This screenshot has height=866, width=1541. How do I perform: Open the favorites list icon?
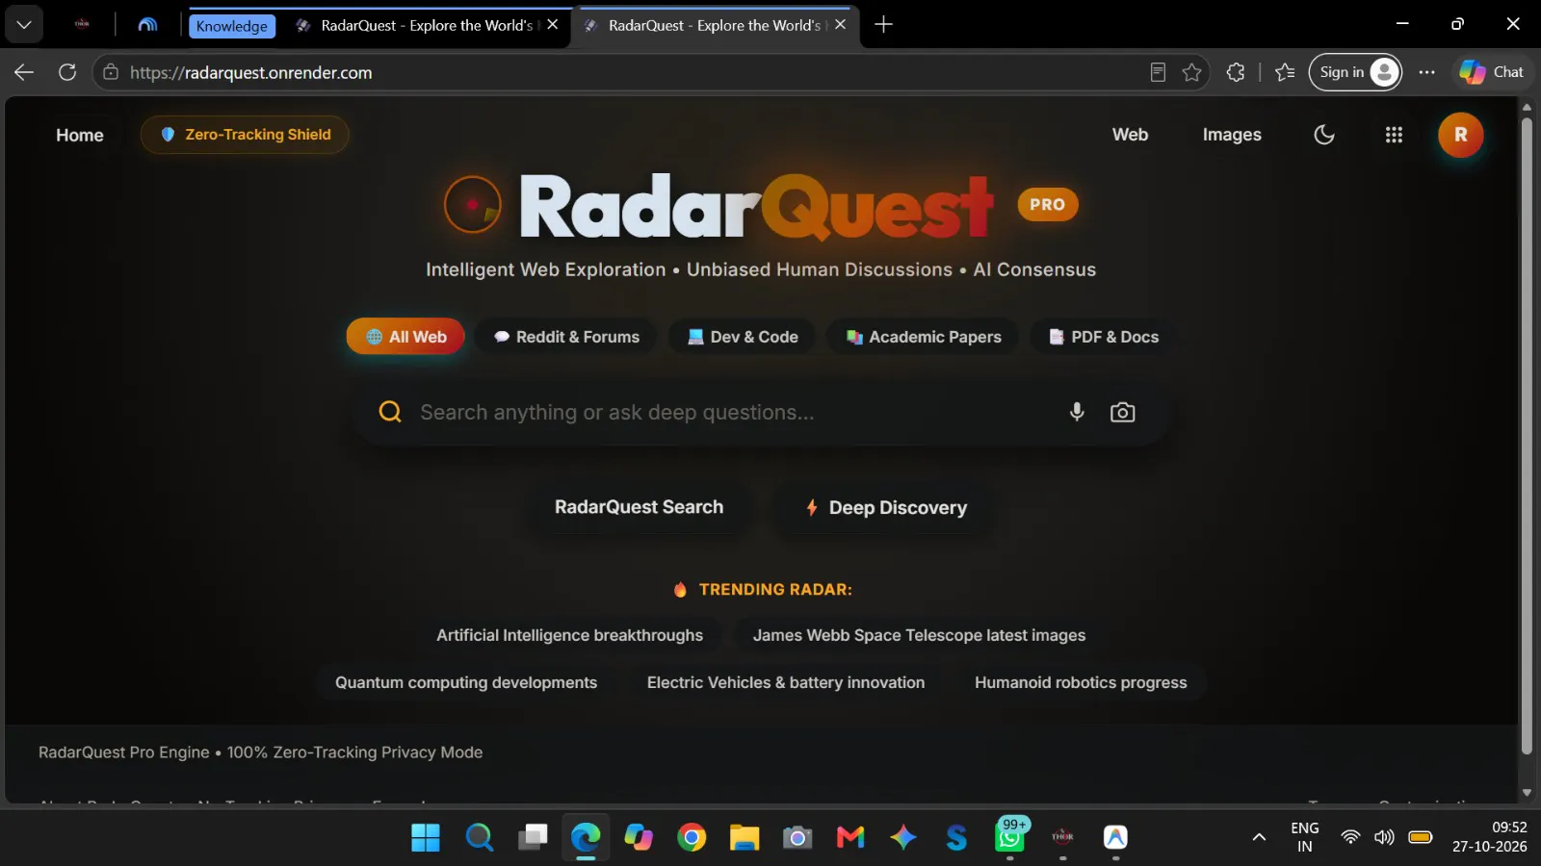point(1285,72)
